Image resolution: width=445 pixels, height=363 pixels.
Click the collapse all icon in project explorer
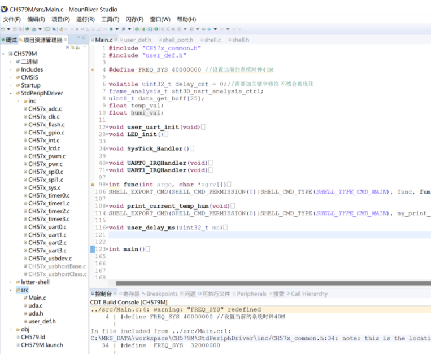(67, 47)
